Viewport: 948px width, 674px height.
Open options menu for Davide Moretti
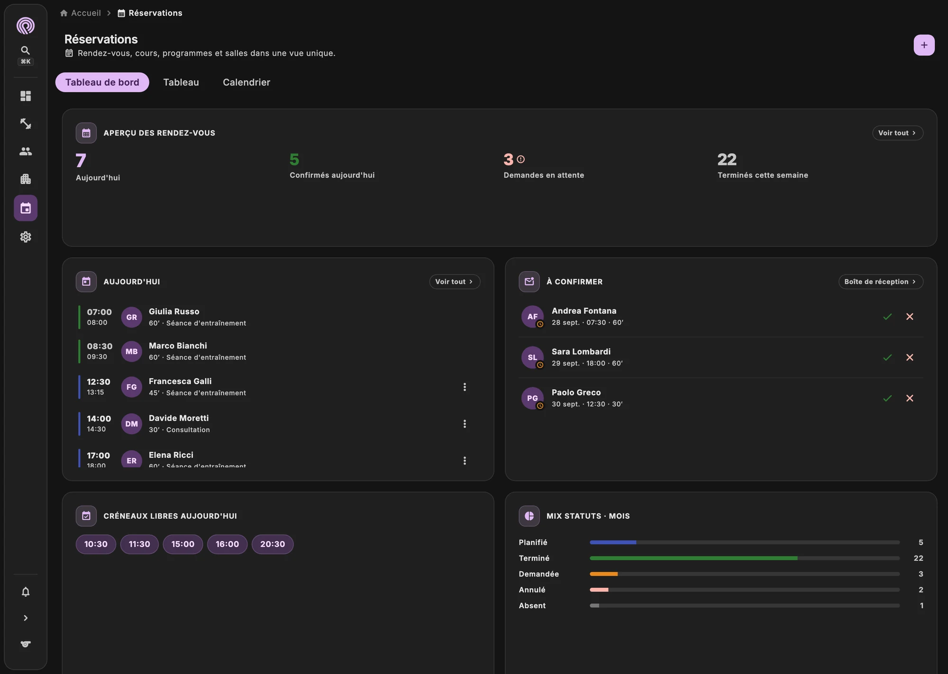point(465,424)
